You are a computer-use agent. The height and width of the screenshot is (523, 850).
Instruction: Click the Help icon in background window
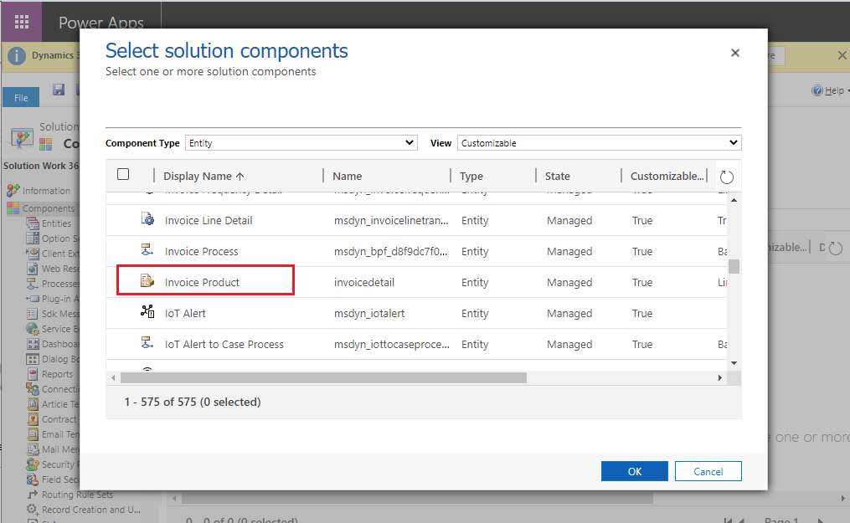pos(817,90)
